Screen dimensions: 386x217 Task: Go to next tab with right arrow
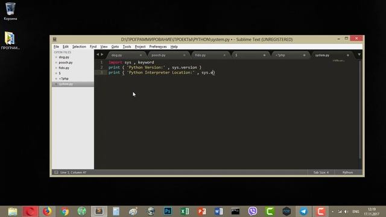click(102, 54)
